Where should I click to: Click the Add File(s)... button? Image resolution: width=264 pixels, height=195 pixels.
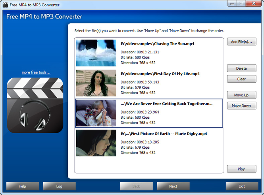(242, 42)
